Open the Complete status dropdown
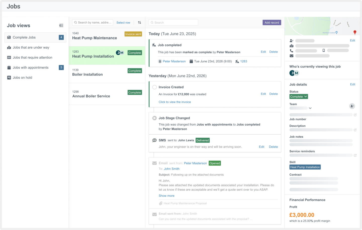This screenshot has width=362, height=230. (299, 97)
